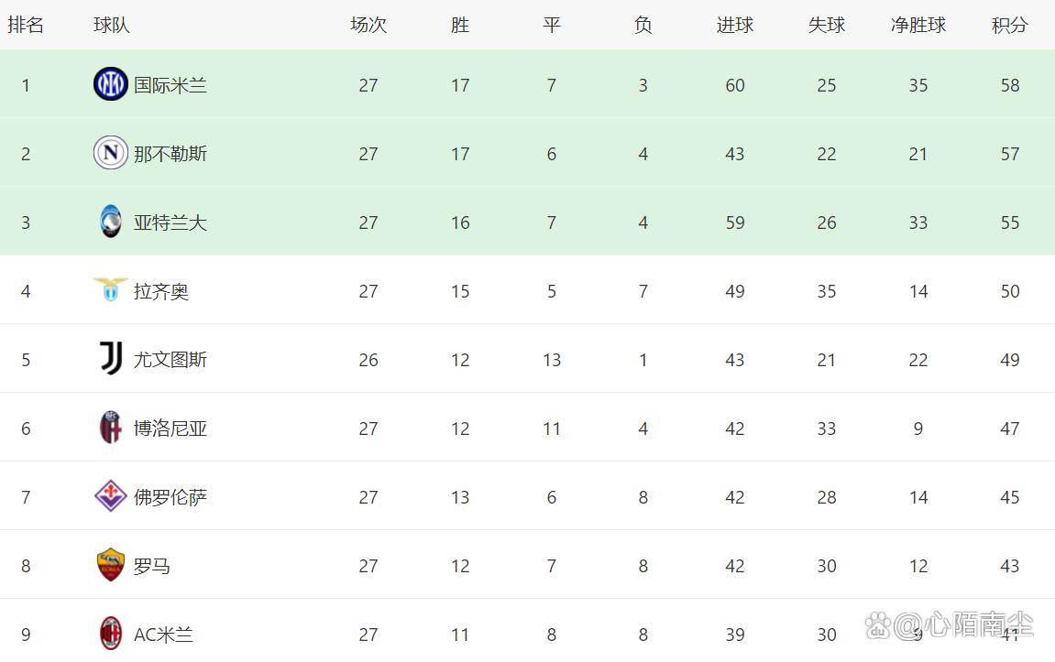
Task: Click the Lazio eagle logo
Action: (x=110, y=289)
